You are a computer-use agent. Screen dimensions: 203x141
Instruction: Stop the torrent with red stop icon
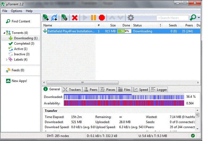(101, 18)
